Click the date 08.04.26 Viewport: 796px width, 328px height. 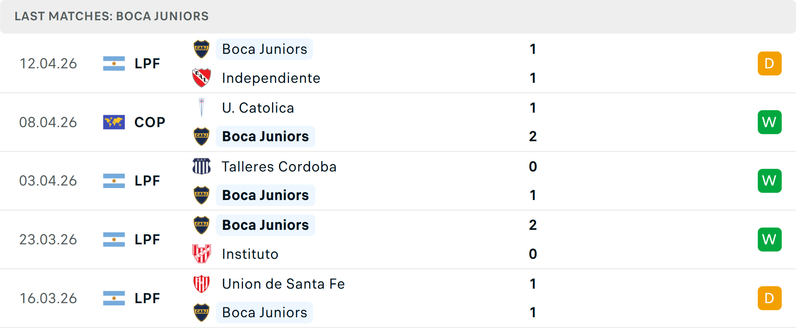tap(48, 122)
